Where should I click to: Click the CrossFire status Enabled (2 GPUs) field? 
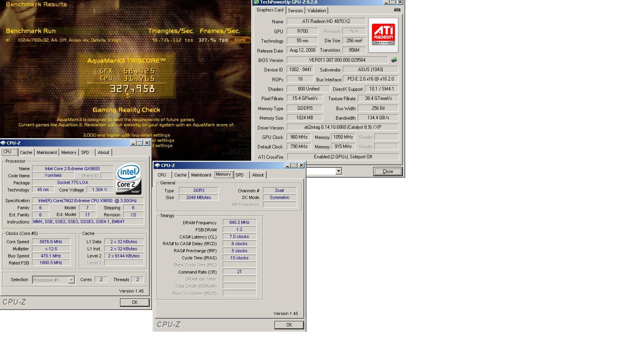[x=342, y=157]
